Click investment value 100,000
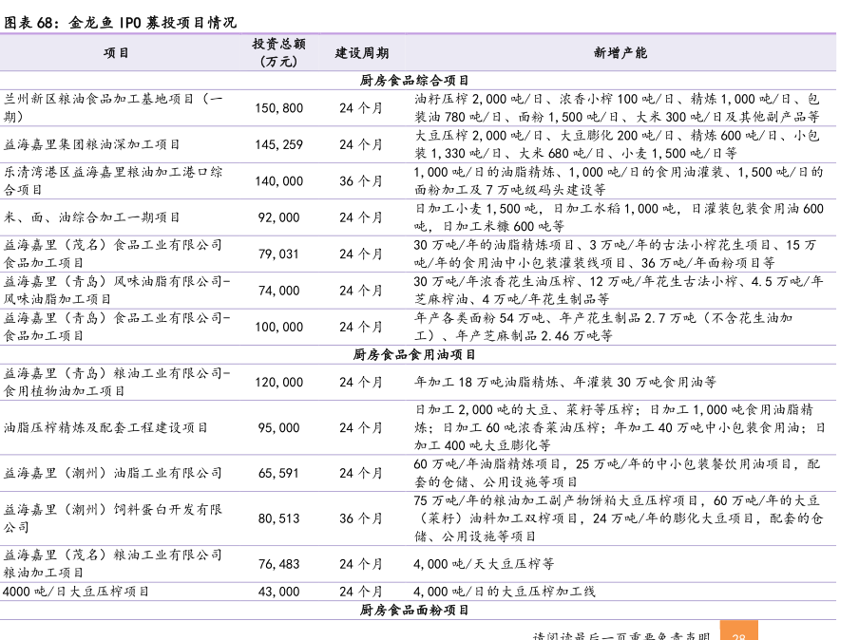Screen dimensions: 859x640 (278, 327)
